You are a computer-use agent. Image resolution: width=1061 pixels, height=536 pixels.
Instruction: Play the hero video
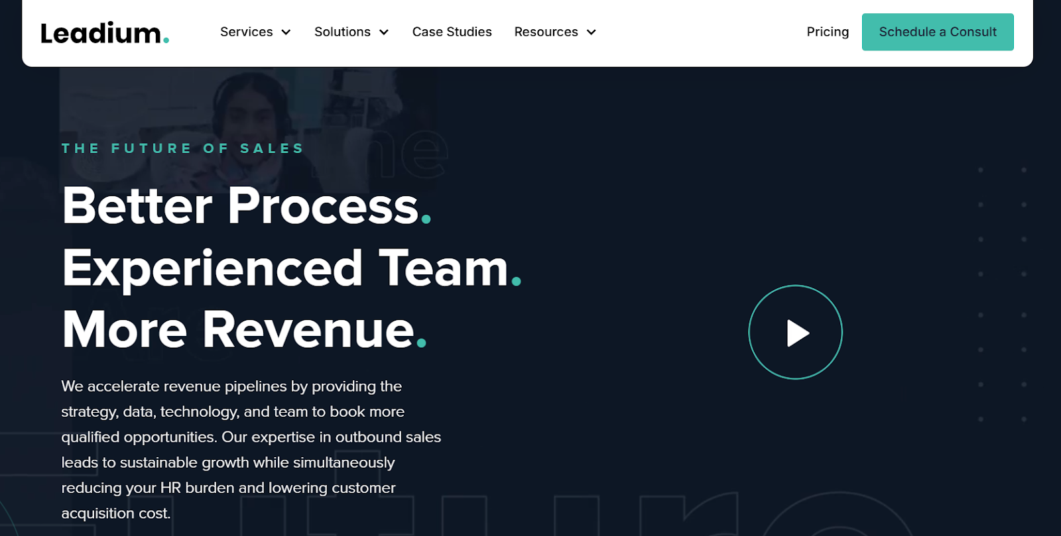(x=795, y=332)
